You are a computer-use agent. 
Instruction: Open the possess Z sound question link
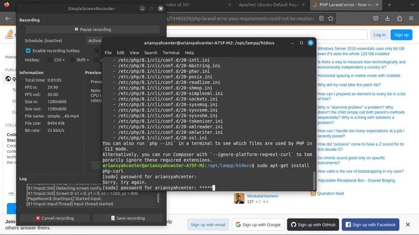tap(361, 146)
